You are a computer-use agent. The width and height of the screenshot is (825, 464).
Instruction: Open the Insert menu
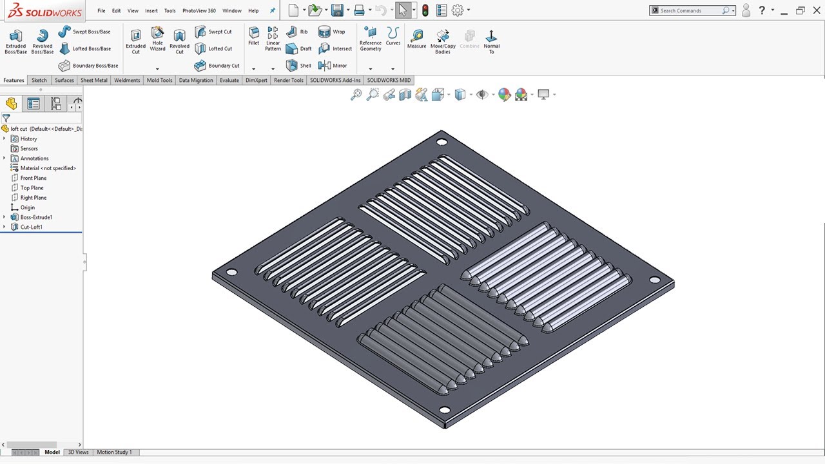click(151, 11)
